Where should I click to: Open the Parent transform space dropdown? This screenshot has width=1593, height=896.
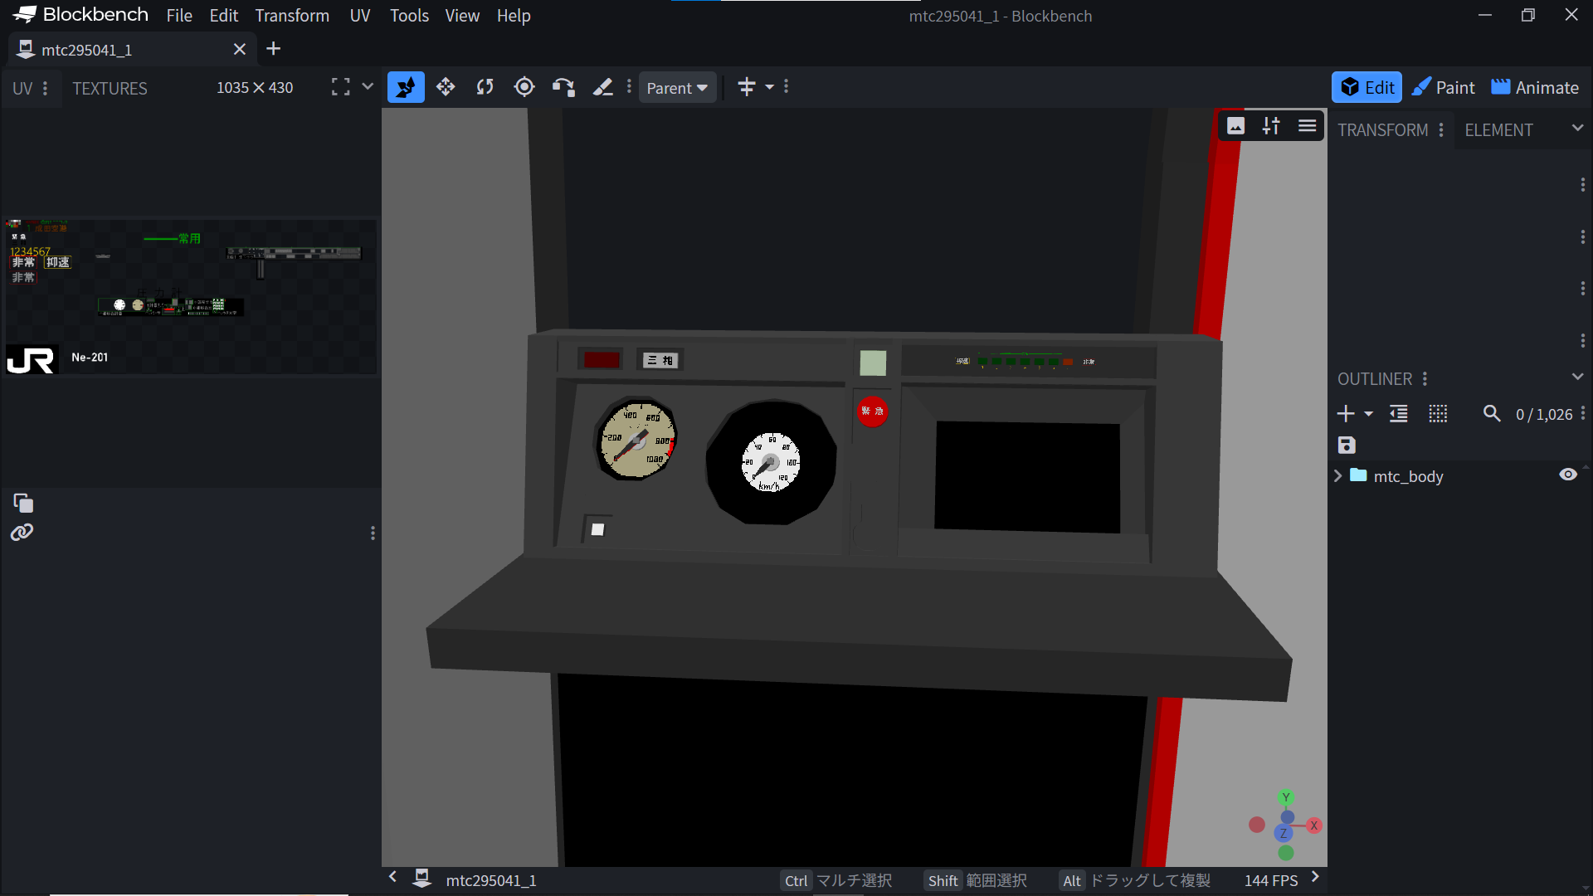point(677,88)
